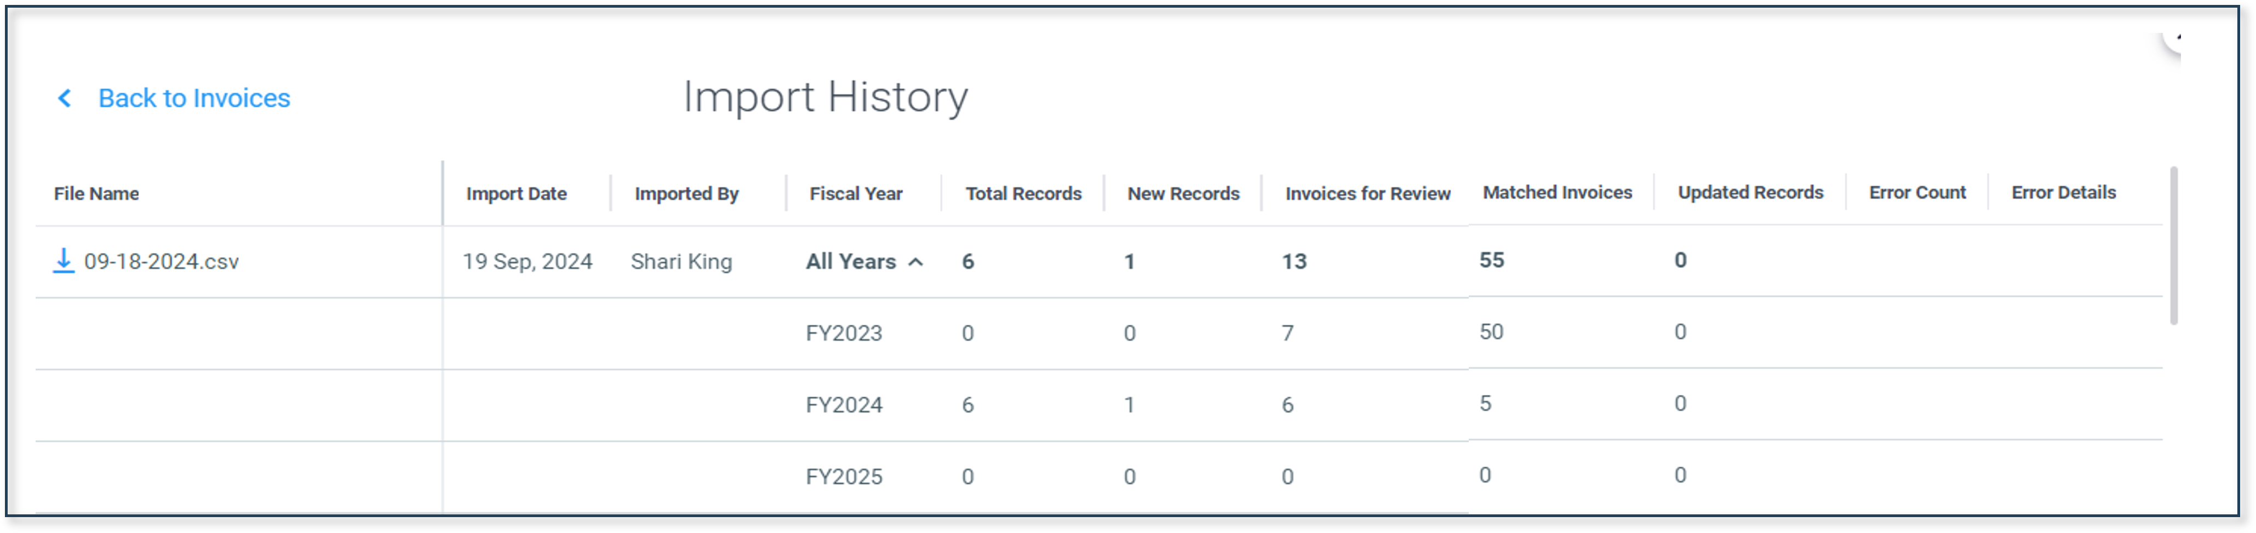Click the 50 matched invoices value for FY2023
The height and width of the screenshot is (533, 2256).
[1491, 332]
